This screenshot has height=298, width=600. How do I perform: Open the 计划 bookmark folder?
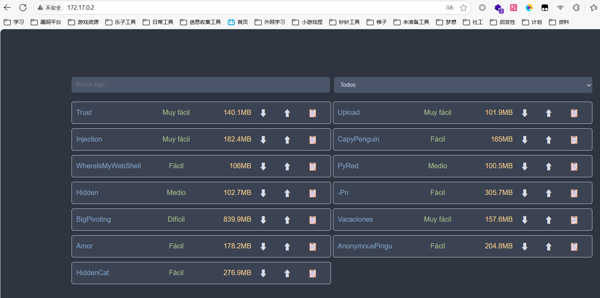tap(532, 22)
